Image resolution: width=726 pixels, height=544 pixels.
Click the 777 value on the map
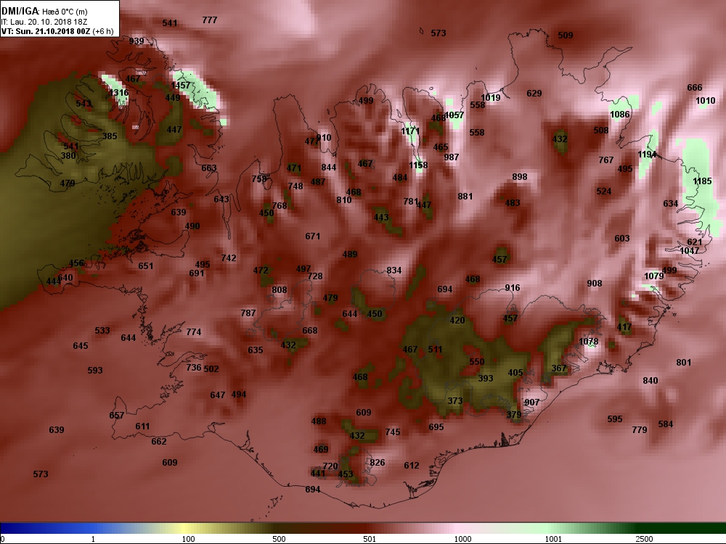210,20
